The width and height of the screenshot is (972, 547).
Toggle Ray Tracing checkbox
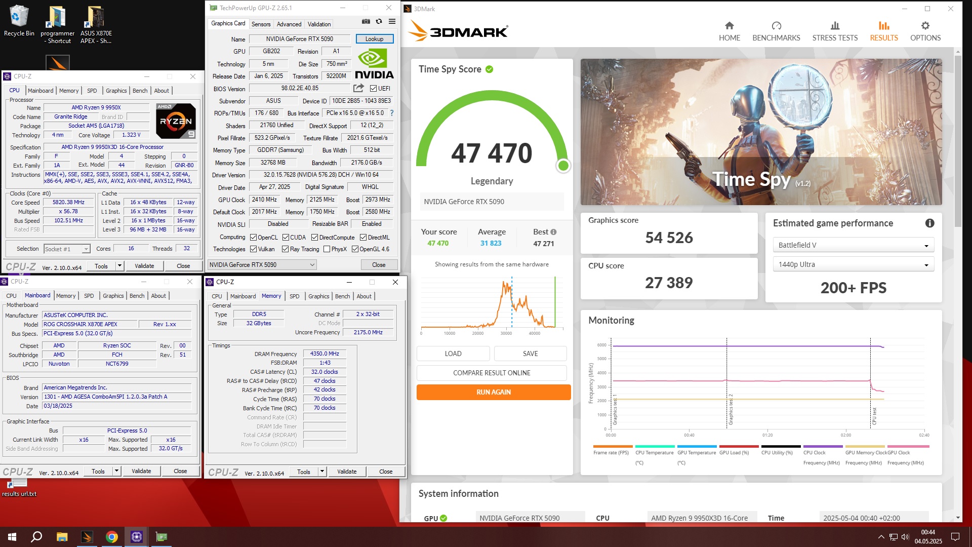click(285, 249)
